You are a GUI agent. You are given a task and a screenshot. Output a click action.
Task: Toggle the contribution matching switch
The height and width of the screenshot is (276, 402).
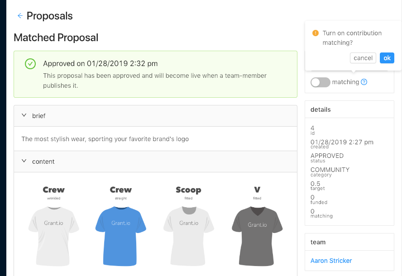click(x=321, y=82)
